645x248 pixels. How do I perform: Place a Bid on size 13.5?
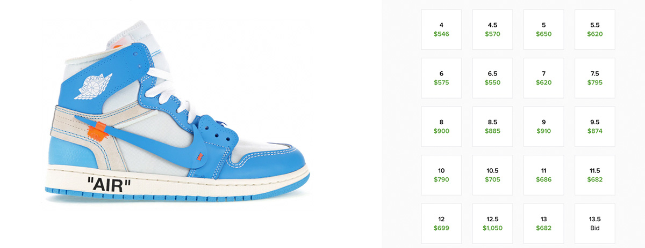point(595,223)
